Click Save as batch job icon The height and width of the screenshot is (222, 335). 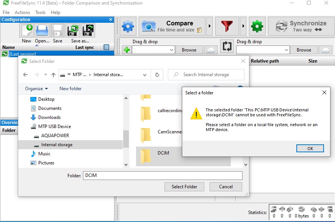(x=88, y=30)
